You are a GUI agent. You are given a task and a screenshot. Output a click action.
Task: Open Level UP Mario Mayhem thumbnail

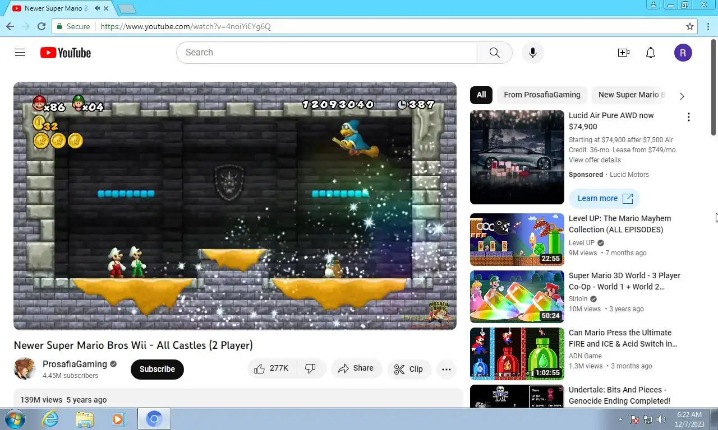517,240
